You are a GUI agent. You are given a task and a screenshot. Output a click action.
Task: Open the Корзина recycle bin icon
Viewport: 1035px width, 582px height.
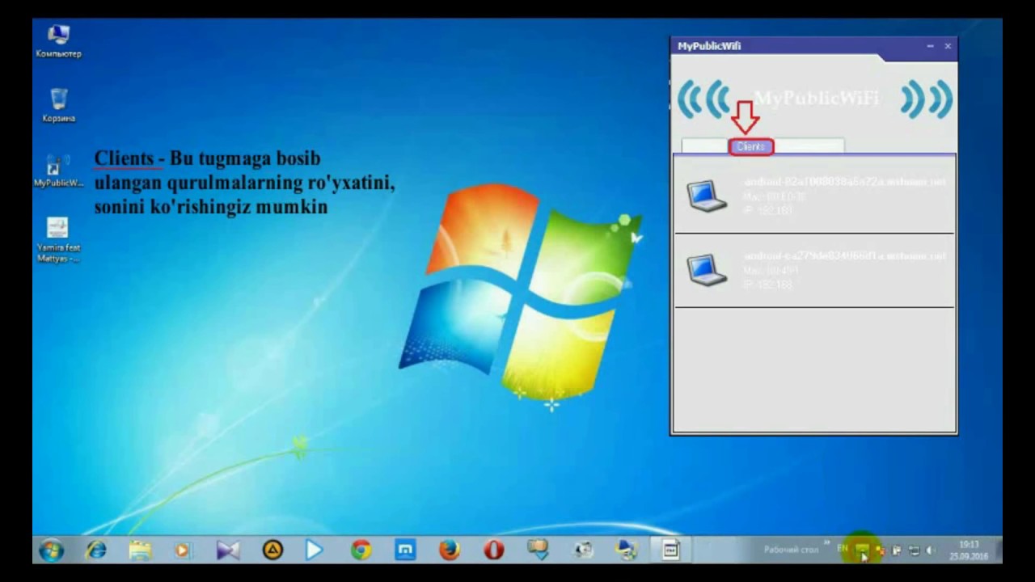pyautogui.click(x=58, y=106)
